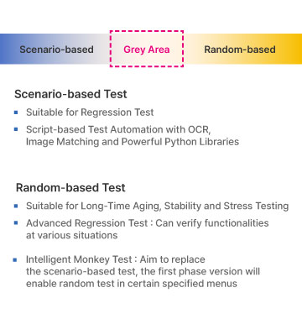Click the Random-based Test heading
Viewport: 302px width, 319px height.
click(x=70, y=187)
